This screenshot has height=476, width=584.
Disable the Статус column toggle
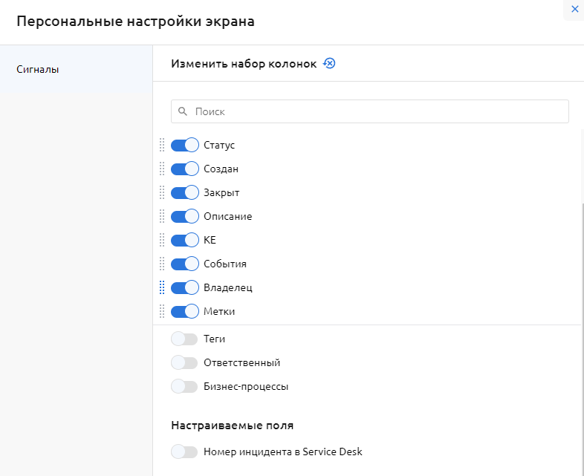tap(185, 145)
